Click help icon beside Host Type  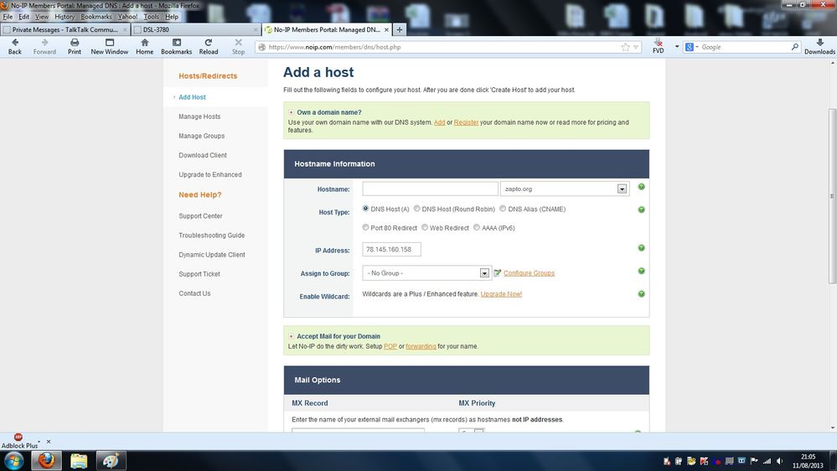click(x=641, y=210)
